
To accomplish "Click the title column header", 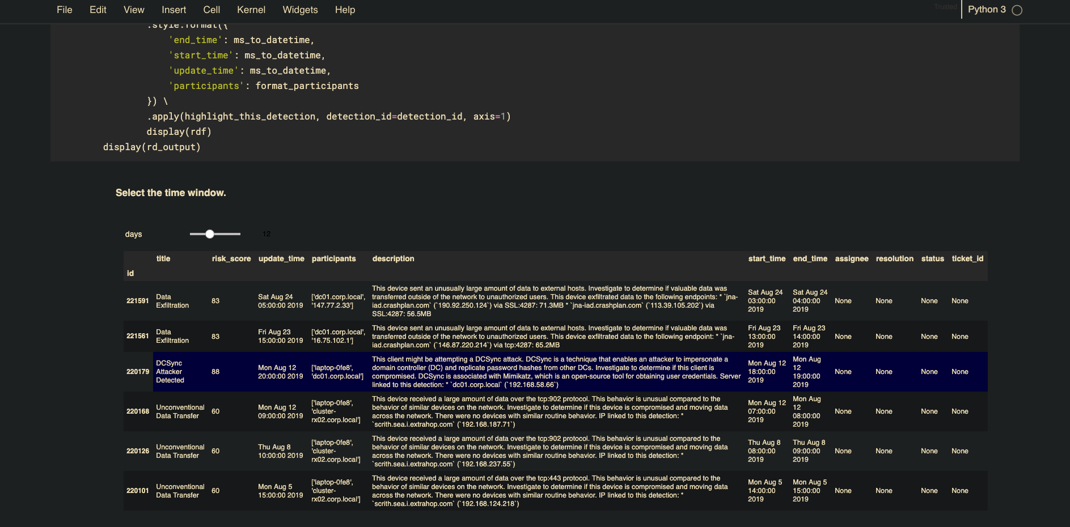I will point(163,258).
